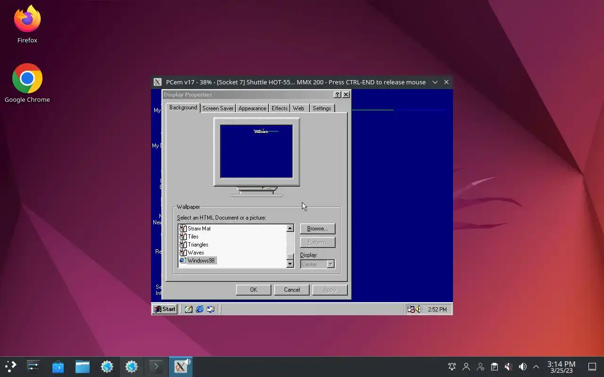Click globe icon beside the Dolphin folder
The width and height of the screenshot is (604, 377).
click(x=107, y=367)
